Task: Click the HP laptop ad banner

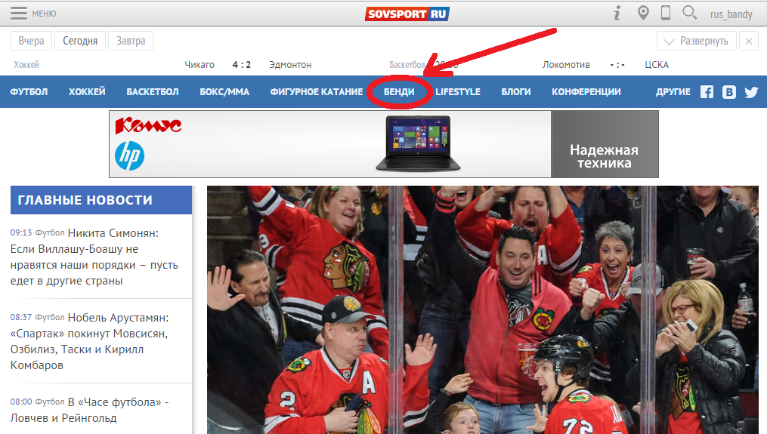Action: tap(383, 144)
